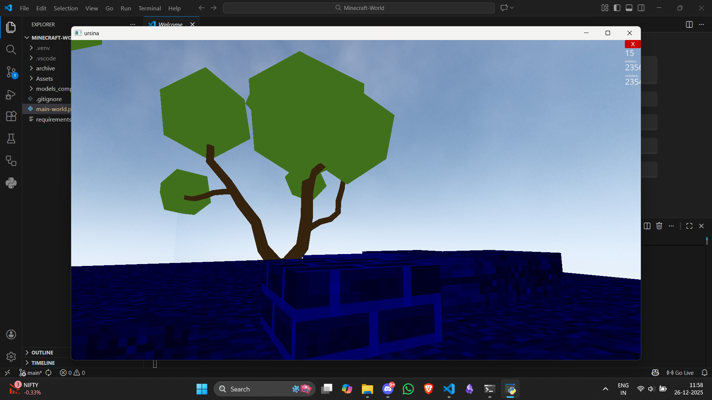This screenshot has height=400, width=712.
Task: Click the Go Live button in status bar
Action: coord(680,373)
